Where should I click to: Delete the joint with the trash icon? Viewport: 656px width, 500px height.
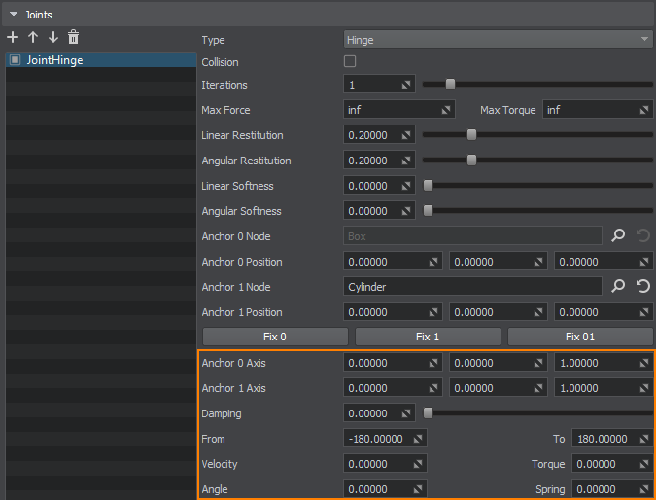coord(73,37)
